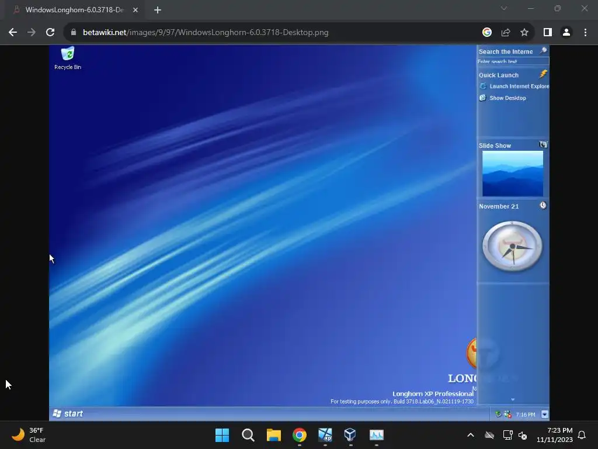Viewport: 598px width, 449px height.
Task: Click the Quick Launch heading
Action: click(499, 75)
